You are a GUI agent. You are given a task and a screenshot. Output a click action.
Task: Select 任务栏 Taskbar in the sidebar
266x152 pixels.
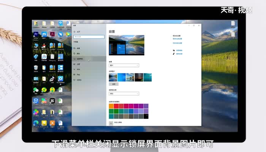click(x=89, y=80)
